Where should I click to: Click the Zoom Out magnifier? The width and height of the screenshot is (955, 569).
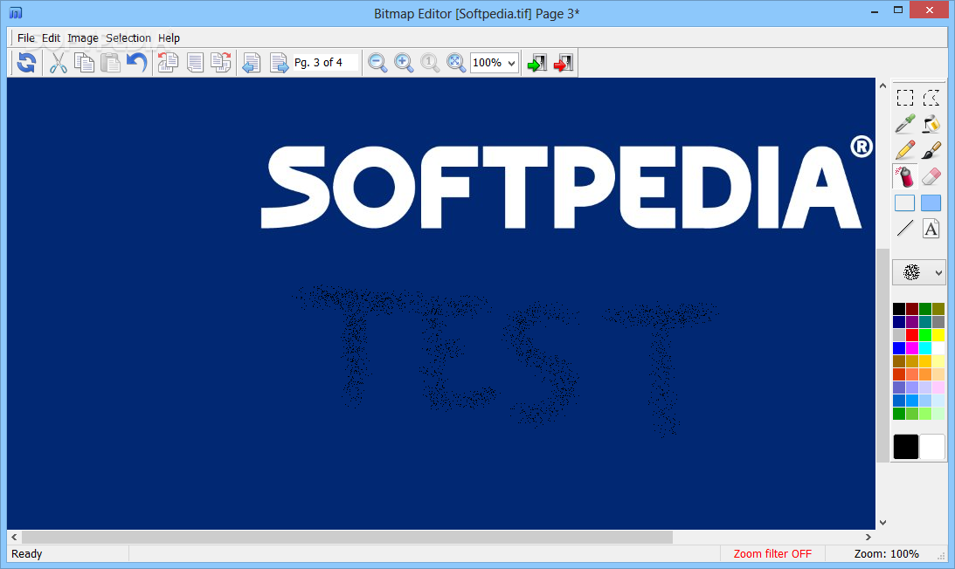(377, 63)
